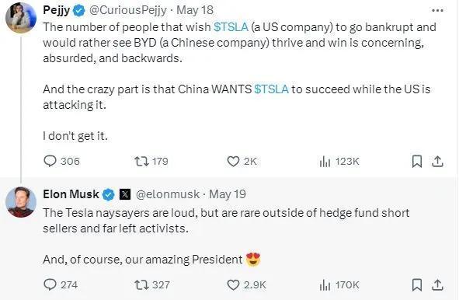
Task: Like Elon Musk's post showing 2.9K likes
Action: point(246,284)
